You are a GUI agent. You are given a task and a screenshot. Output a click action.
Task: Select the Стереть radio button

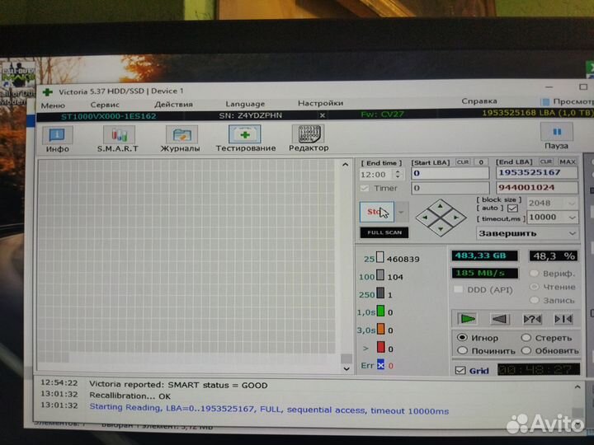(x=526, y=337)
